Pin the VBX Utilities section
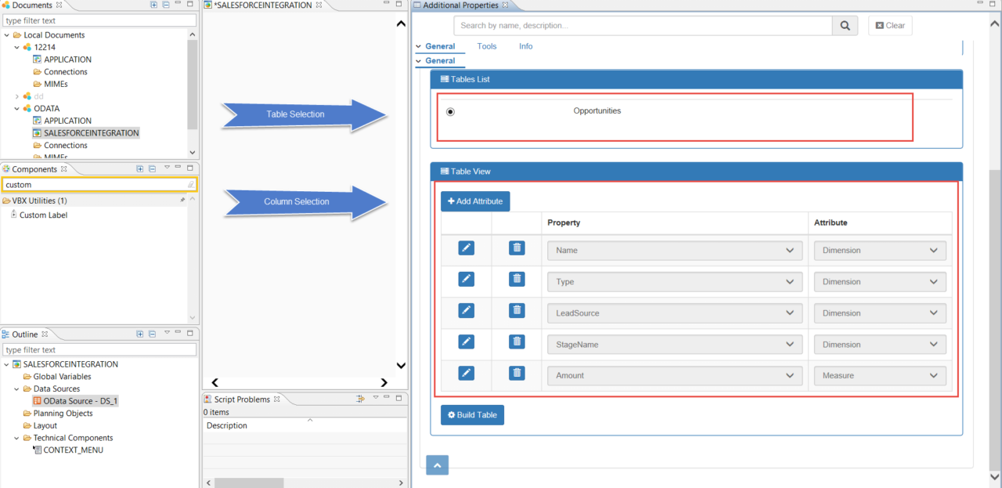The width and height of the screenshot is (1002, 488). [x=182, y=200]
